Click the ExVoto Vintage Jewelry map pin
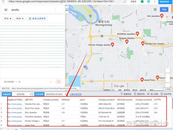 coord(112,45)
